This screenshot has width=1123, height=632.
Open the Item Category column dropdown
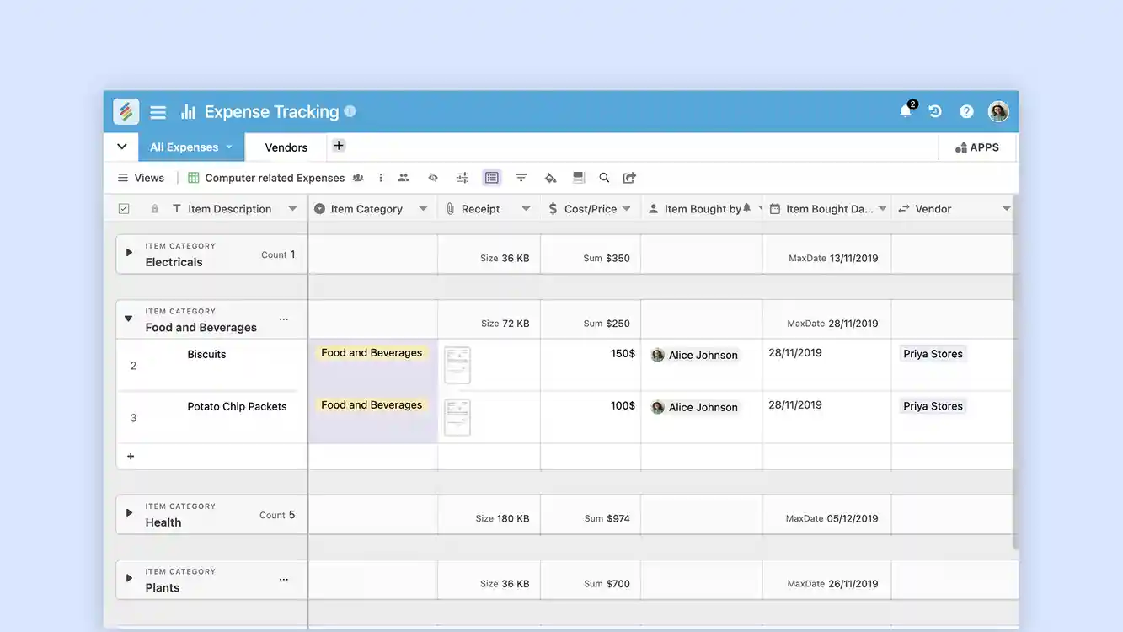click(424, 207)
